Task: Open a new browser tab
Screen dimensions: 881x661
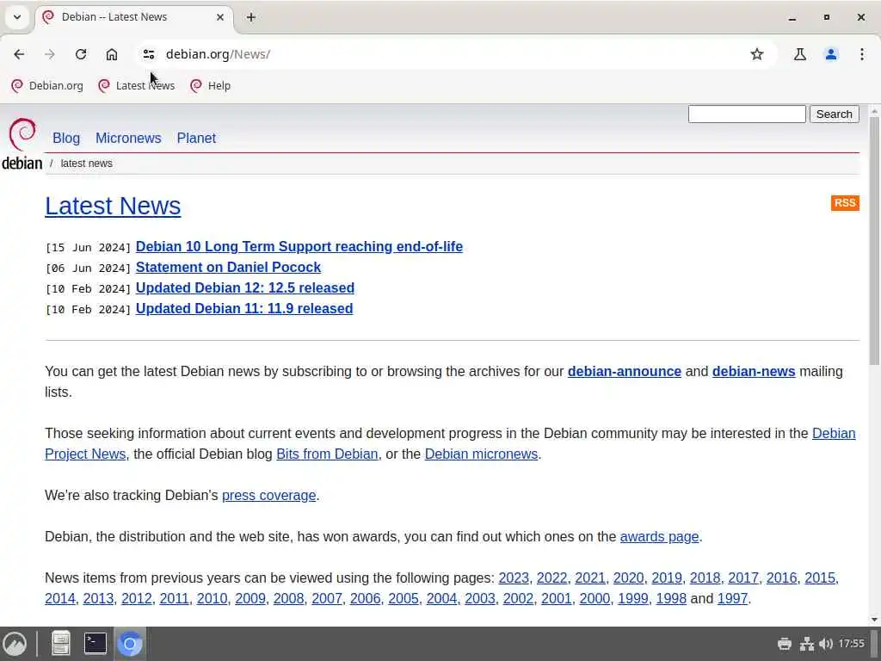Action: pos(251,17)
